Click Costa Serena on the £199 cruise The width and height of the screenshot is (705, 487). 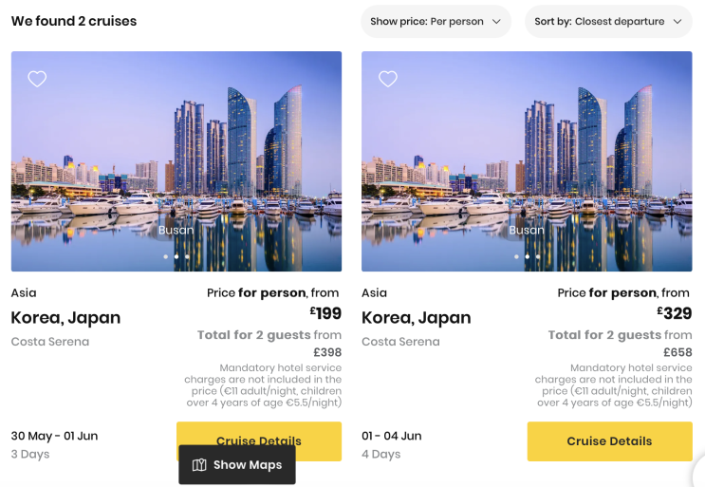pos(50,342)
